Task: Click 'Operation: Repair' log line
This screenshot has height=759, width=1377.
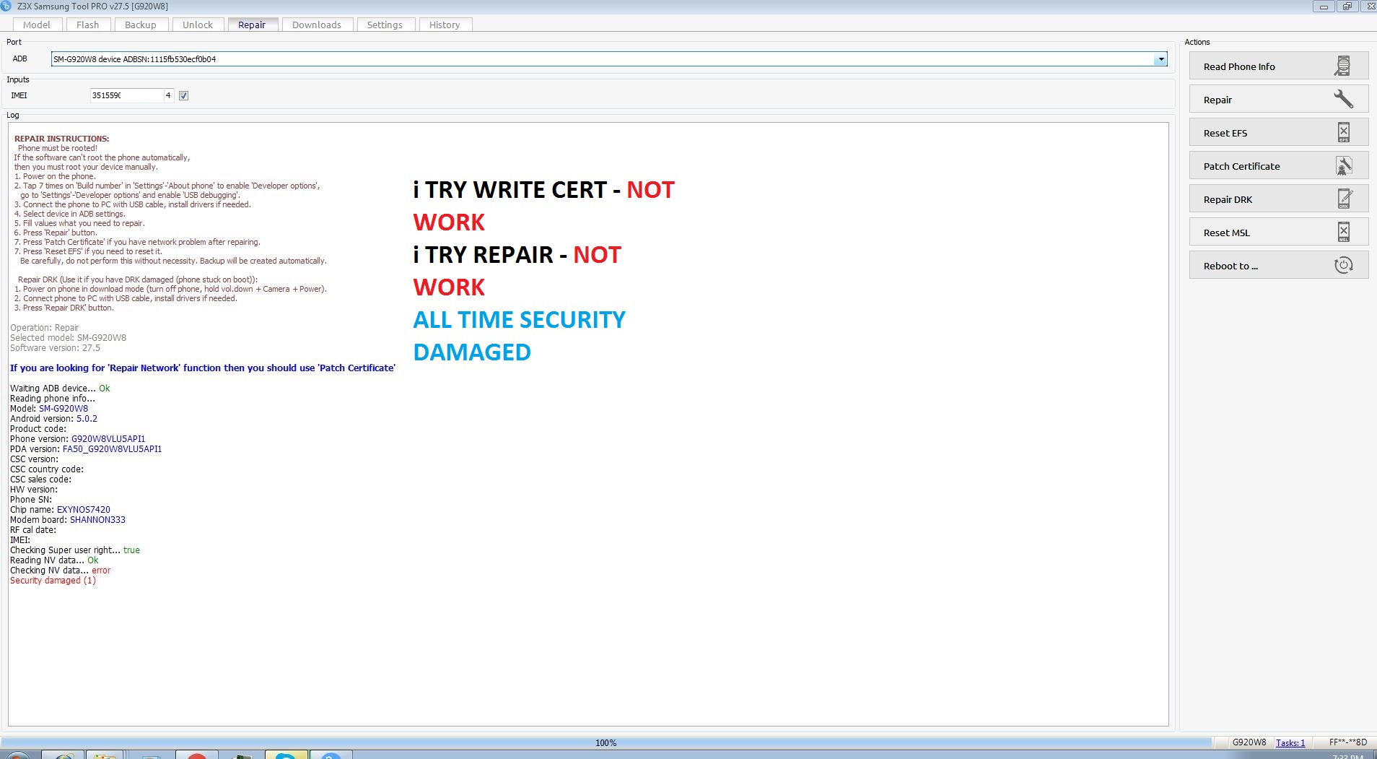Action: tap(44, 328)
